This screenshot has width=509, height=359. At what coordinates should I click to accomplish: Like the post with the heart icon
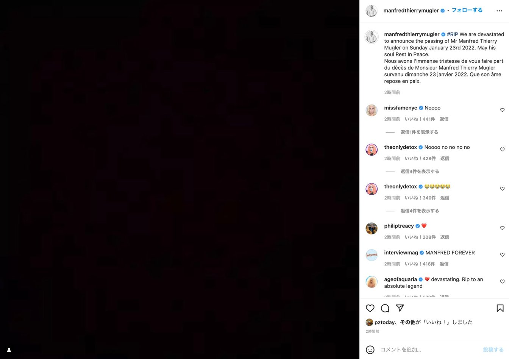click(x=370, y=308)
